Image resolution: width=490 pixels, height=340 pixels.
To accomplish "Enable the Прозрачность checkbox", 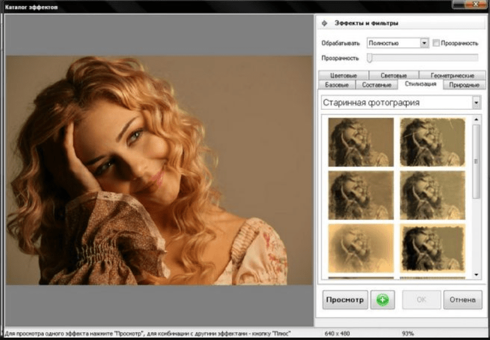I will 436,43.
